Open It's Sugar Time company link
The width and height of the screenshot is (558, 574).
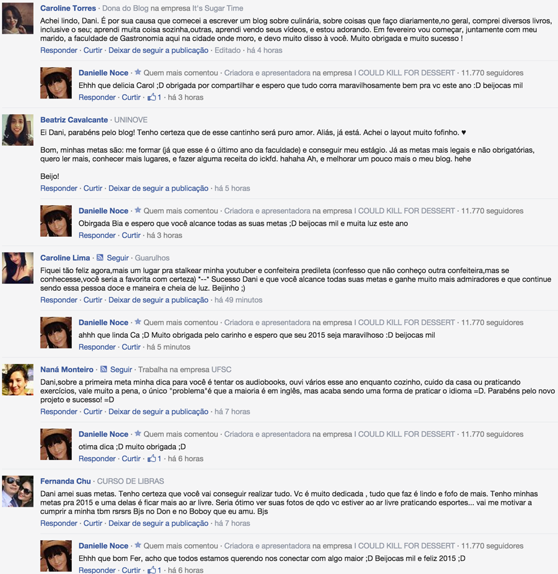(218, 8)
